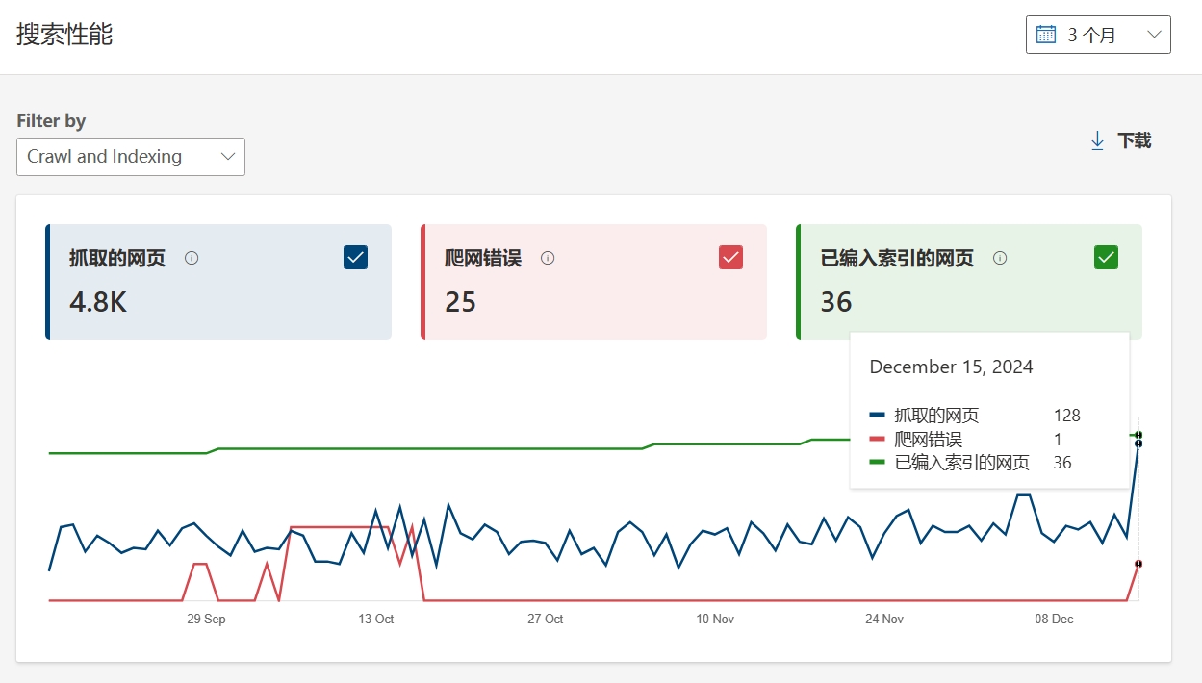
Task: Open the 3 个月 date range dropdown
Action: pyautogui.click(x=1098, y=35)
